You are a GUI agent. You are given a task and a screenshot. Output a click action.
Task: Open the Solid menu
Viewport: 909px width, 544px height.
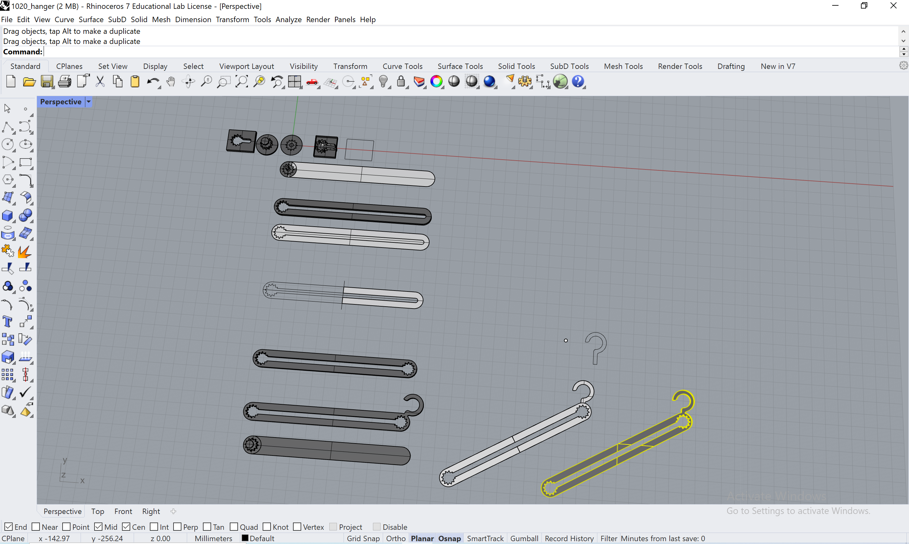tap(139, 19)
